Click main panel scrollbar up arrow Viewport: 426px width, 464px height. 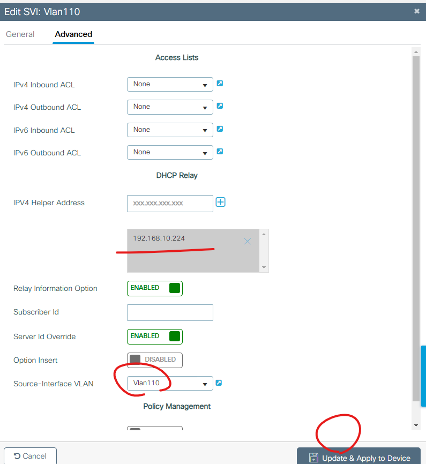[416, 52]
